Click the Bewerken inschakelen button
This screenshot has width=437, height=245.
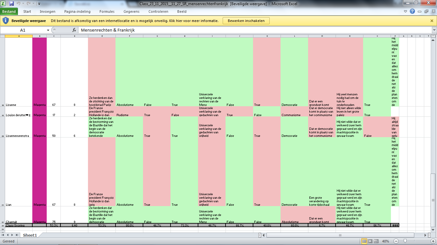246,21
